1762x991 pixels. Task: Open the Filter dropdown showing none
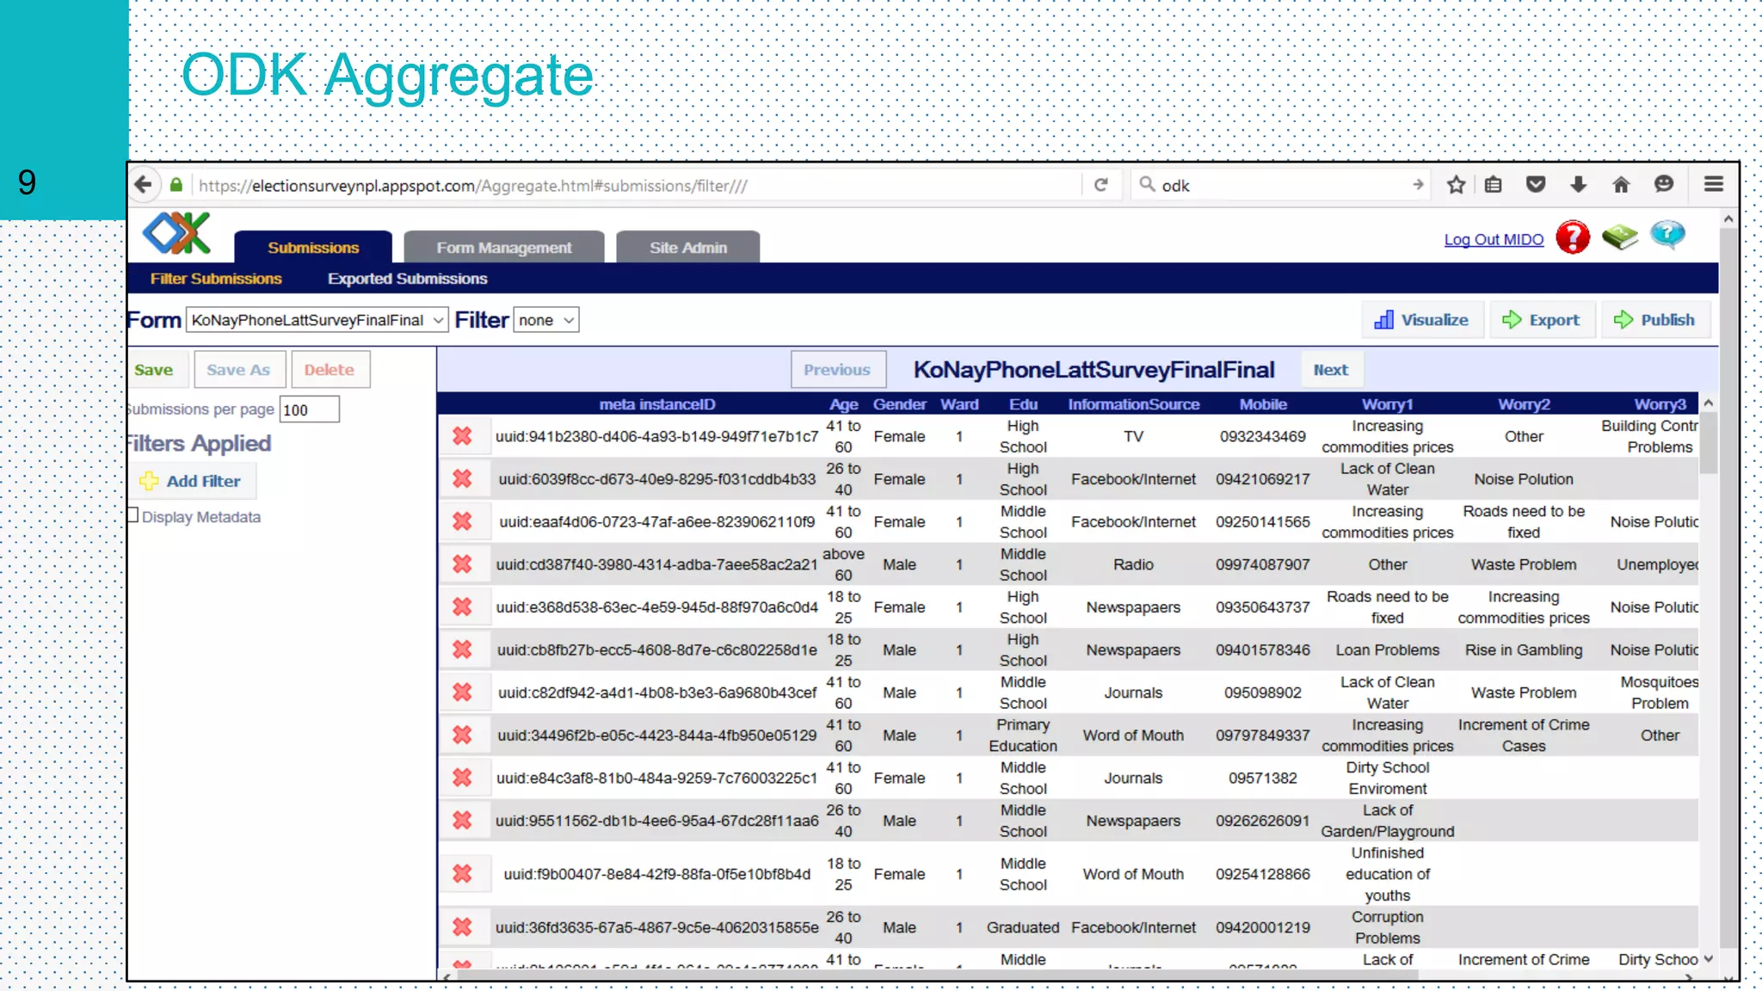coord(546,320)
